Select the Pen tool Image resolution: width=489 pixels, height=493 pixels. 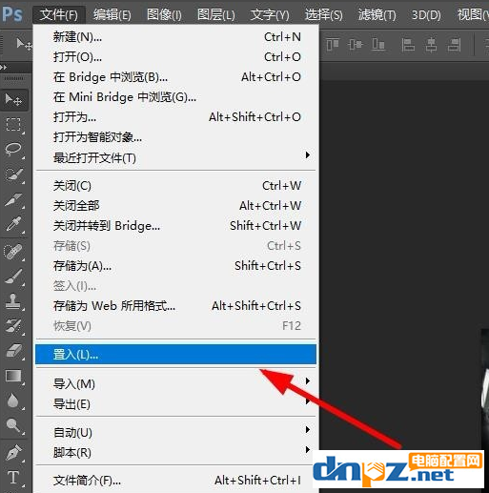[13, 453]
